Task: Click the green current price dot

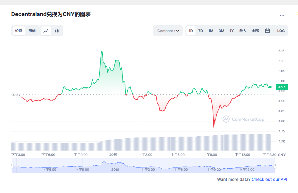Action: [270, 87]
